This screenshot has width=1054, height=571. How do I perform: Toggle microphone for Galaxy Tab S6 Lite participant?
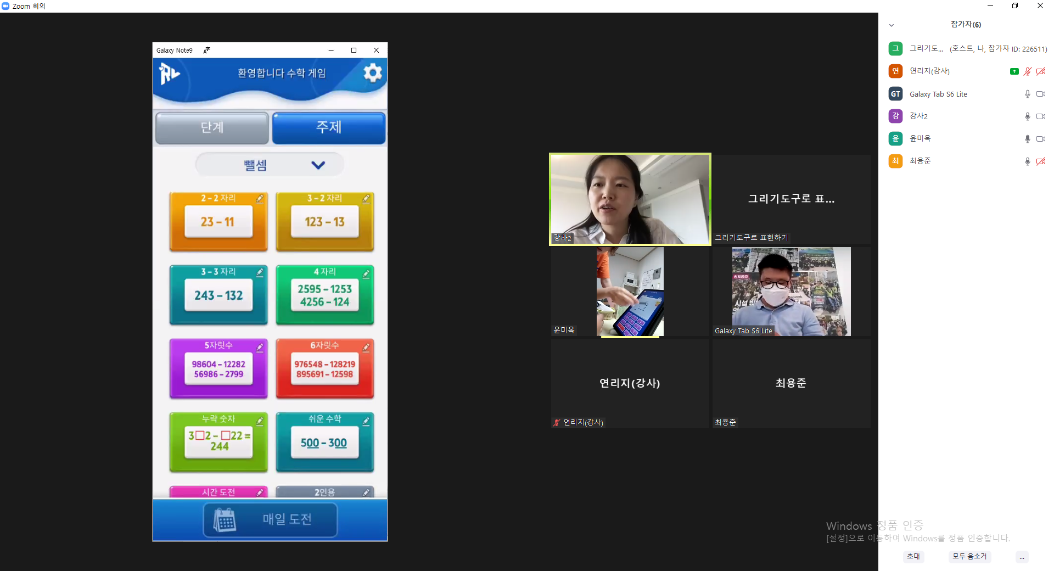[1027, 94]
